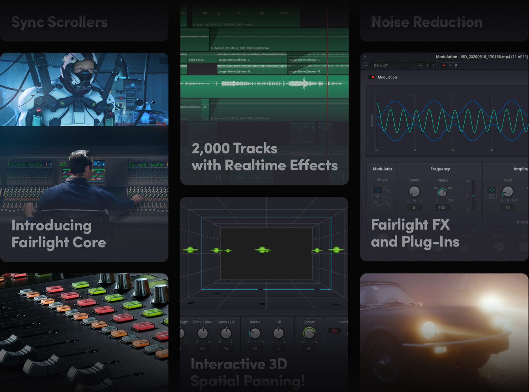Switch to the B comparison state

pos(456,65)
